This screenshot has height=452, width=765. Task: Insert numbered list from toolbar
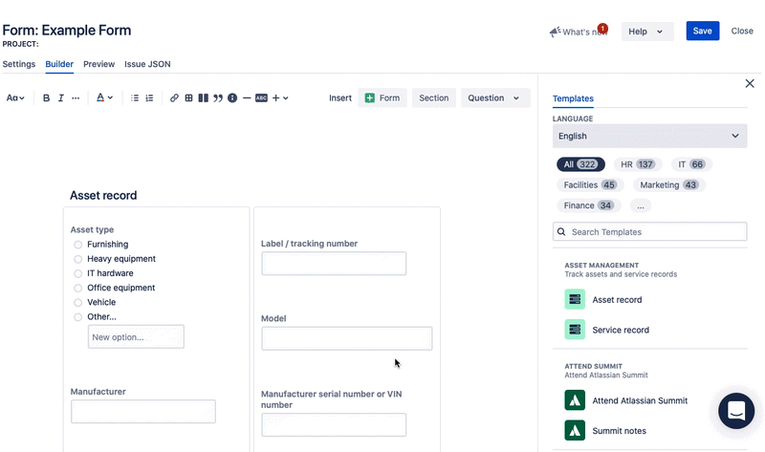click(x=149, y=98)
